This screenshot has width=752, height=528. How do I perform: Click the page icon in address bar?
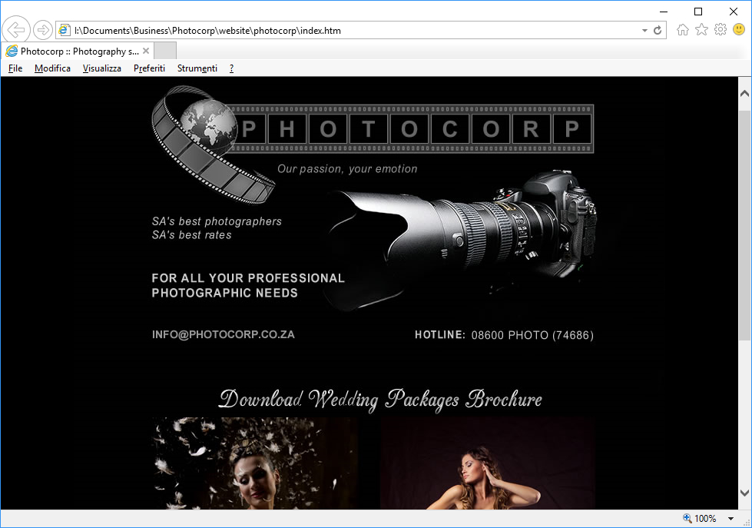pyautogui.click(x=65, y=30)
